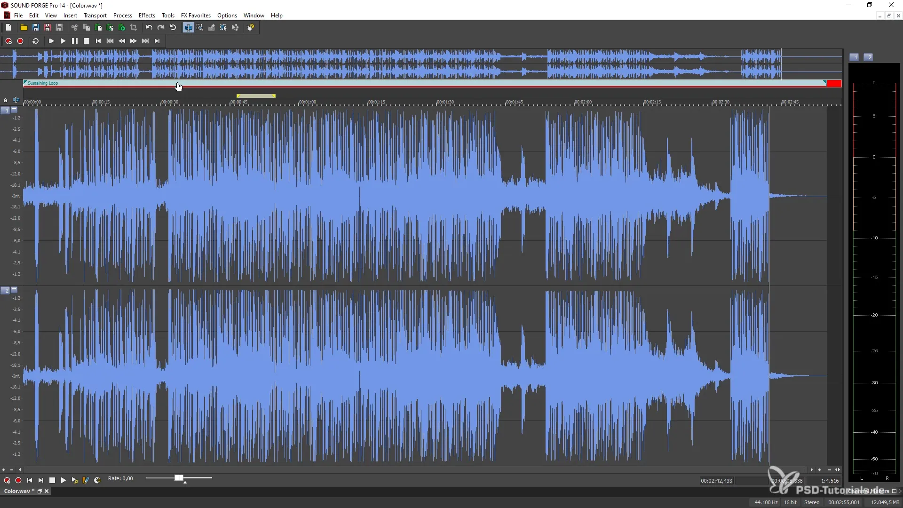Click the Repeat last action icon
The height and width of the screenshot is (508, 903).
click(173, 27)
